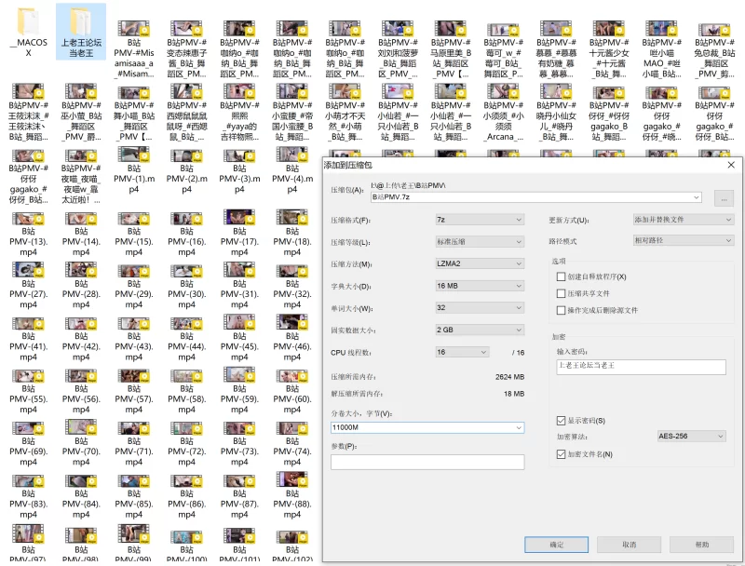Close the 添加到压缩包 dialog
The width and height of the screenshot is (745, 566).
(x=731, y=165)
